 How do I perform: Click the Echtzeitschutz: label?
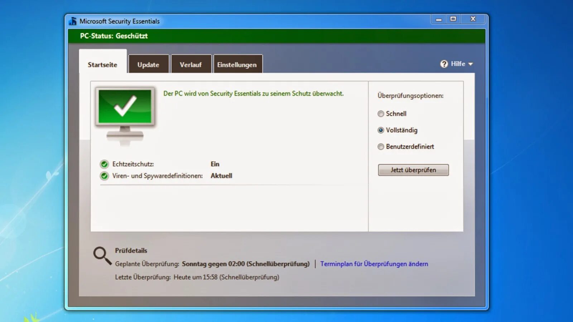pos(133,164)
